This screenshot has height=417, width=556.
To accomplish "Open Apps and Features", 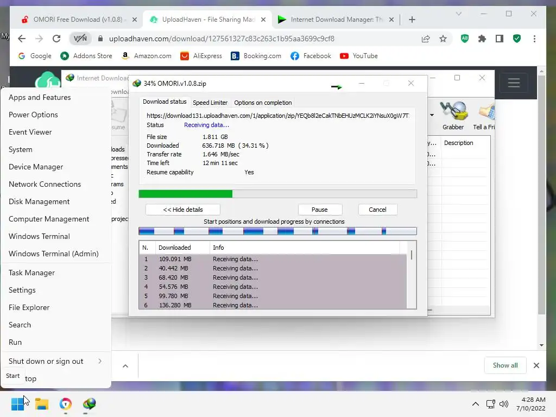I will coord(40,97).
